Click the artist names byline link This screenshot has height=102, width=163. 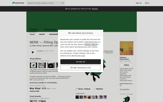(45, 46)
